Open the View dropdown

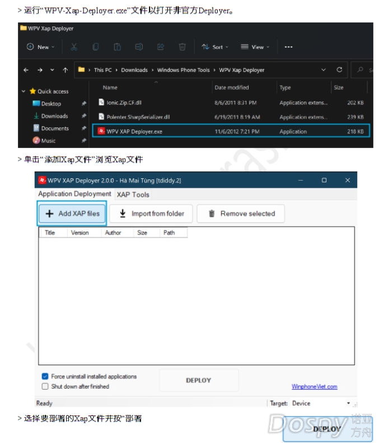point(255,47)
